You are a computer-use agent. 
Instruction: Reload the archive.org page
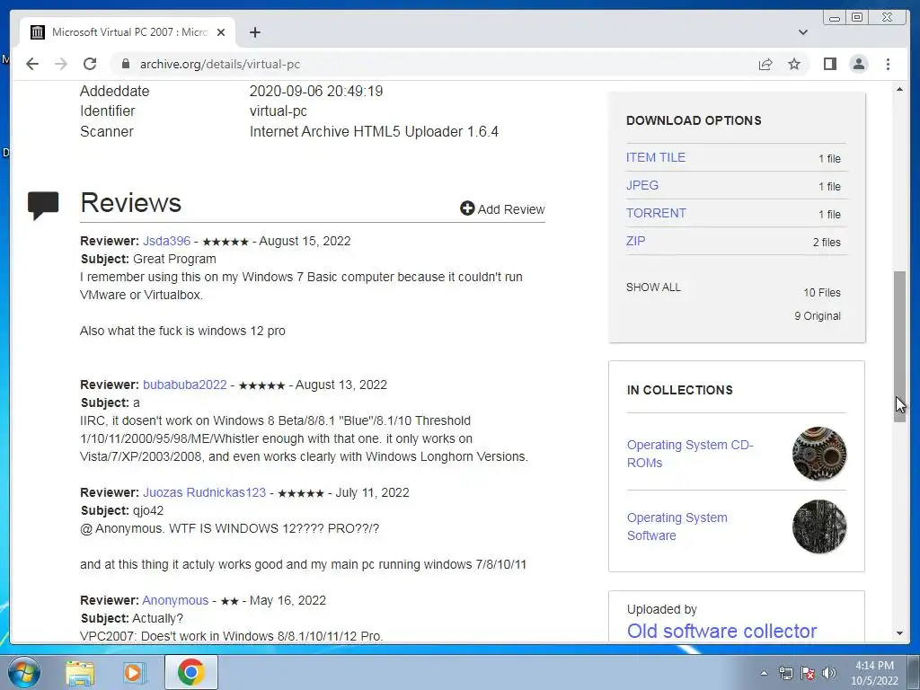coord(90,64)
